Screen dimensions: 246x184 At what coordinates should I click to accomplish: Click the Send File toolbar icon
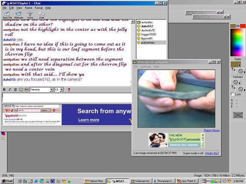click(x=7, y=15)
